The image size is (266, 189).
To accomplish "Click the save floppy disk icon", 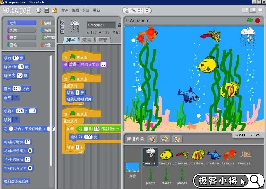I will click(x=47, y=10).
